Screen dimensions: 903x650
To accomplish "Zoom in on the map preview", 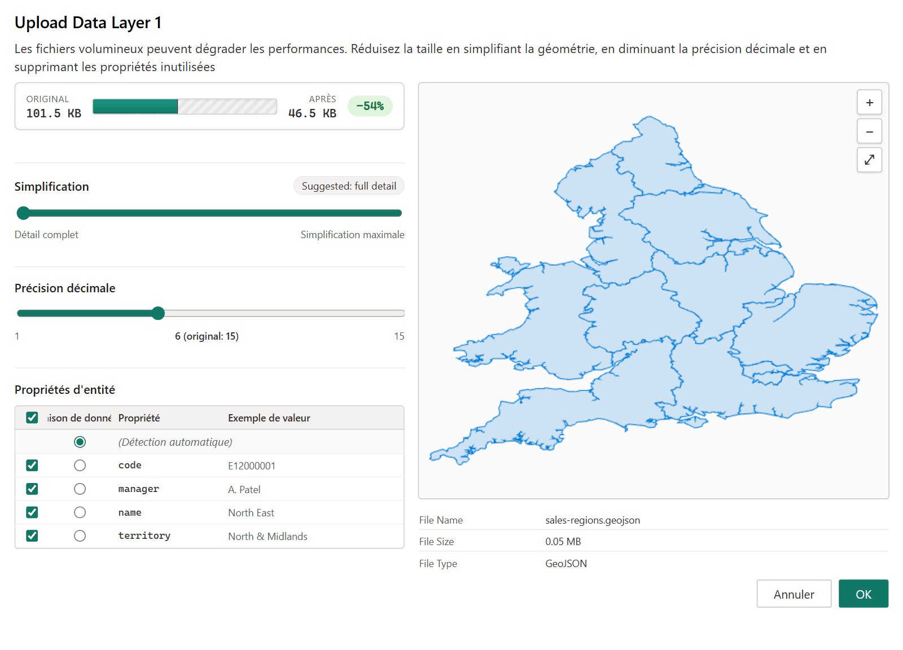I will point(869,103).
